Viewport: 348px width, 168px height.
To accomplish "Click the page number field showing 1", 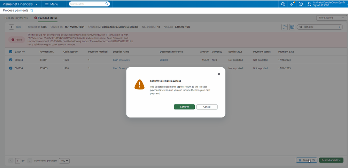I will click(x=17, y=161).
